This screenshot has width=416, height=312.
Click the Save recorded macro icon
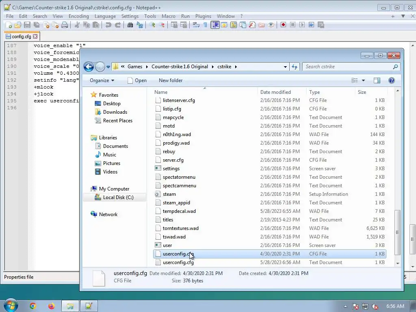(321, 25)
